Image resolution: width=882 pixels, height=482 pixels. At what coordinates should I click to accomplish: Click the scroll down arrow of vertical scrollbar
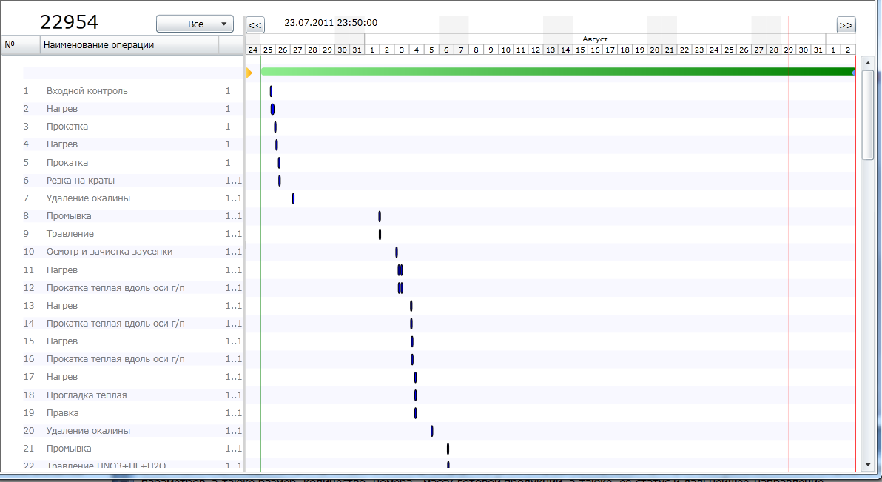(x=868, y=465)
